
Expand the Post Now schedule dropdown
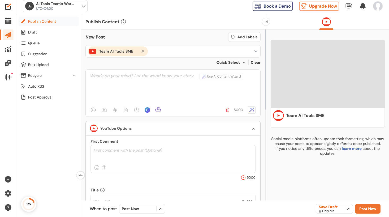[x=161, y=209]
